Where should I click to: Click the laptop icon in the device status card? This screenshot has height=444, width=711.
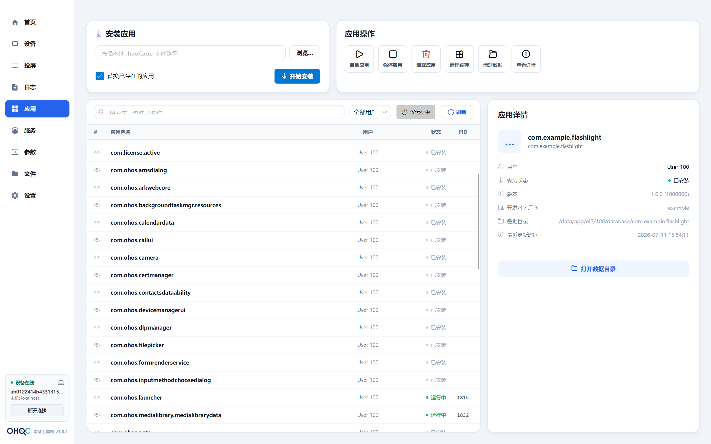pos(61,382)
